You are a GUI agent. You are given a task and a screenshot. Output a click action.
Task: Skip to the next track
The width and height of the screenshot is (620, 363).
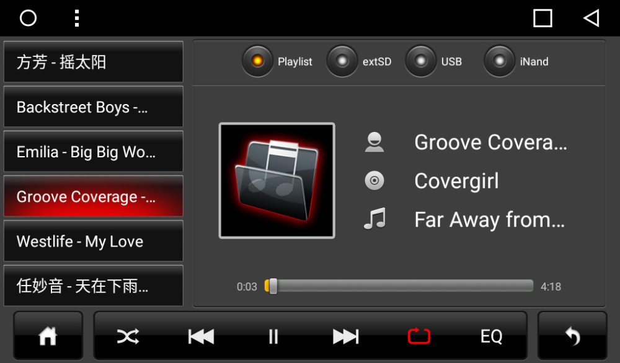pos(345,336)
